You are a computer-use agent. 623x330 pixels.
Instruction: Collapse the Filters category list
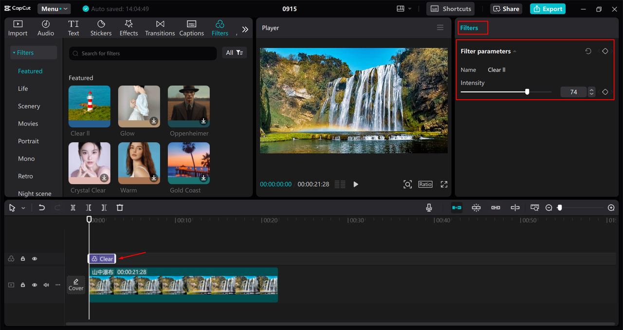pos(33,52)
